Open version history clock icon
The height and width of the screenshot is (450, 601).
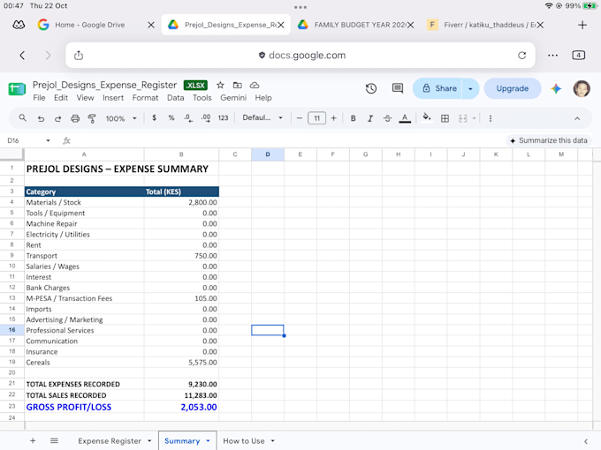[370, 88]
